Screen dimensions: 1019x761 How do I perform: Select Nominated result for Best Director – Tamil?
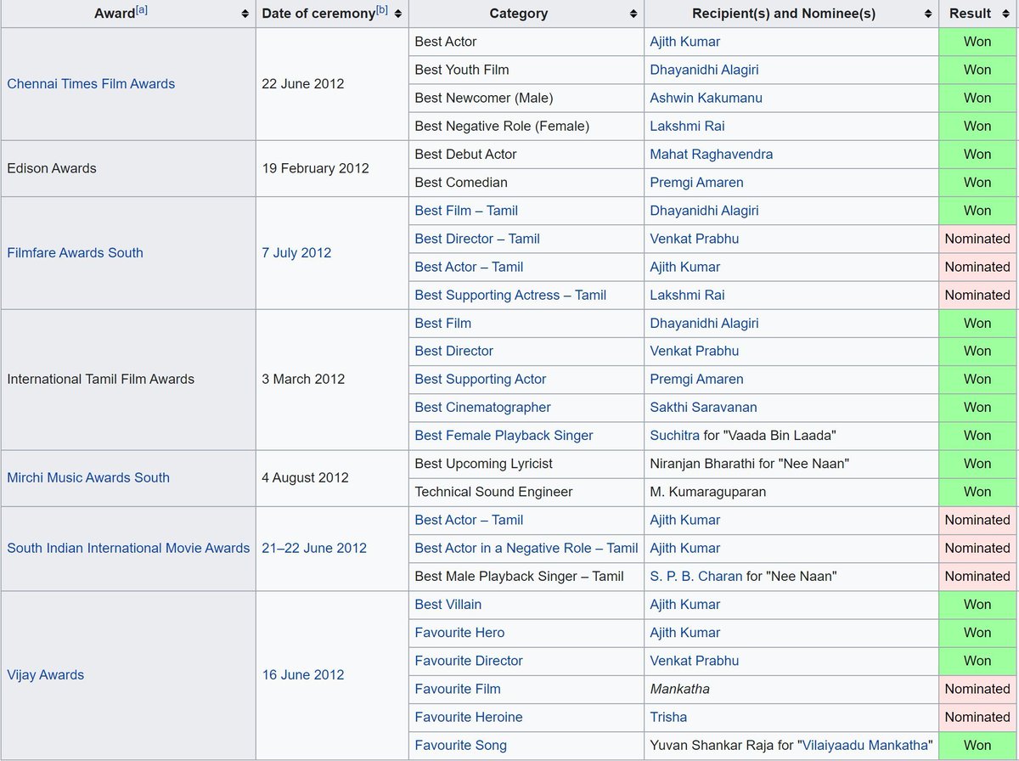977,239
